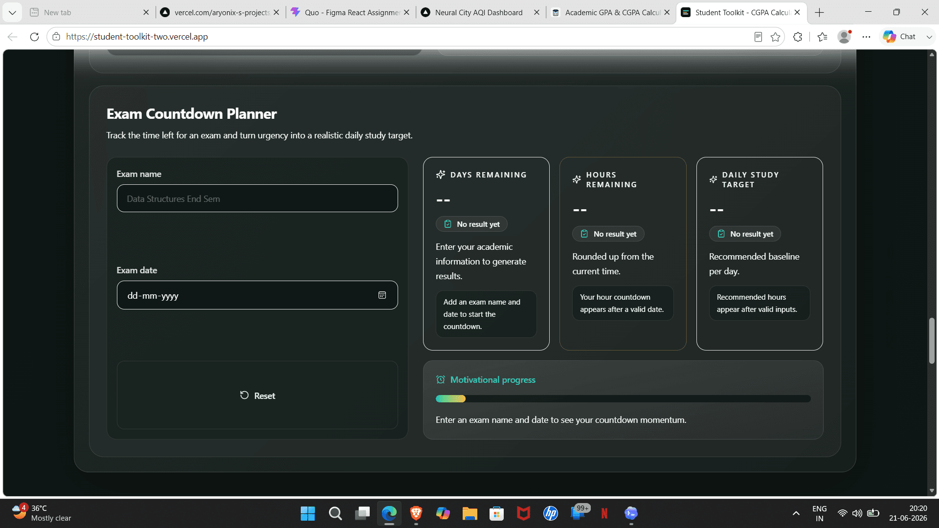The height and width of the screenshot is (528, 939).
Task: Open Netflix from the taskbar
Action: tap(604, 513)
